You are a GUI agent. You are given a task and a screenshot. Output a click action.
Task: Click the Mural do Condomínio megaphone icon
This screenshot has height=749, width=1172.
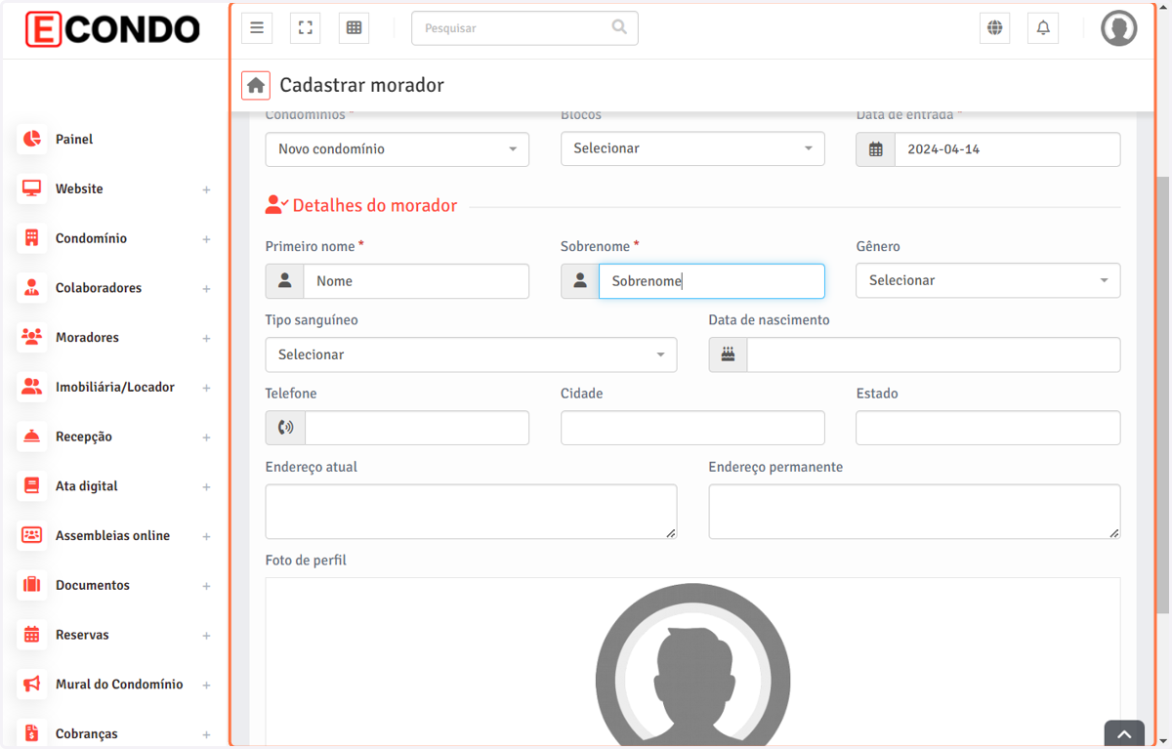click(x=32, y=684)
